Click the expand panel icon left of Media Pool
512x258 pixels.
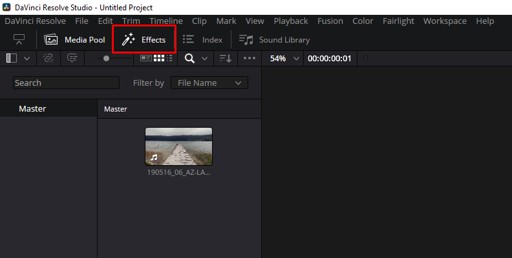click(19, 39)
